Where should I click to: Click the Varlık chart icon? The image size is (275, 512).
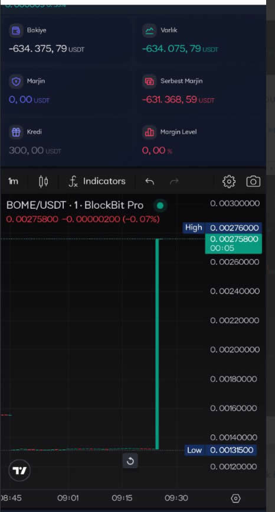149,30
